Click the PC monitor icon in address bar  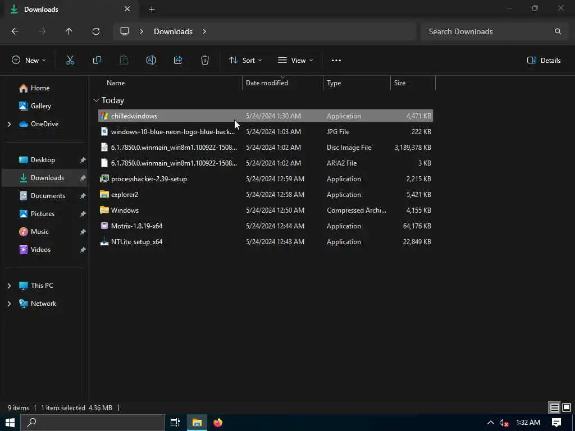pyautogui.click(x=125, y=31)
